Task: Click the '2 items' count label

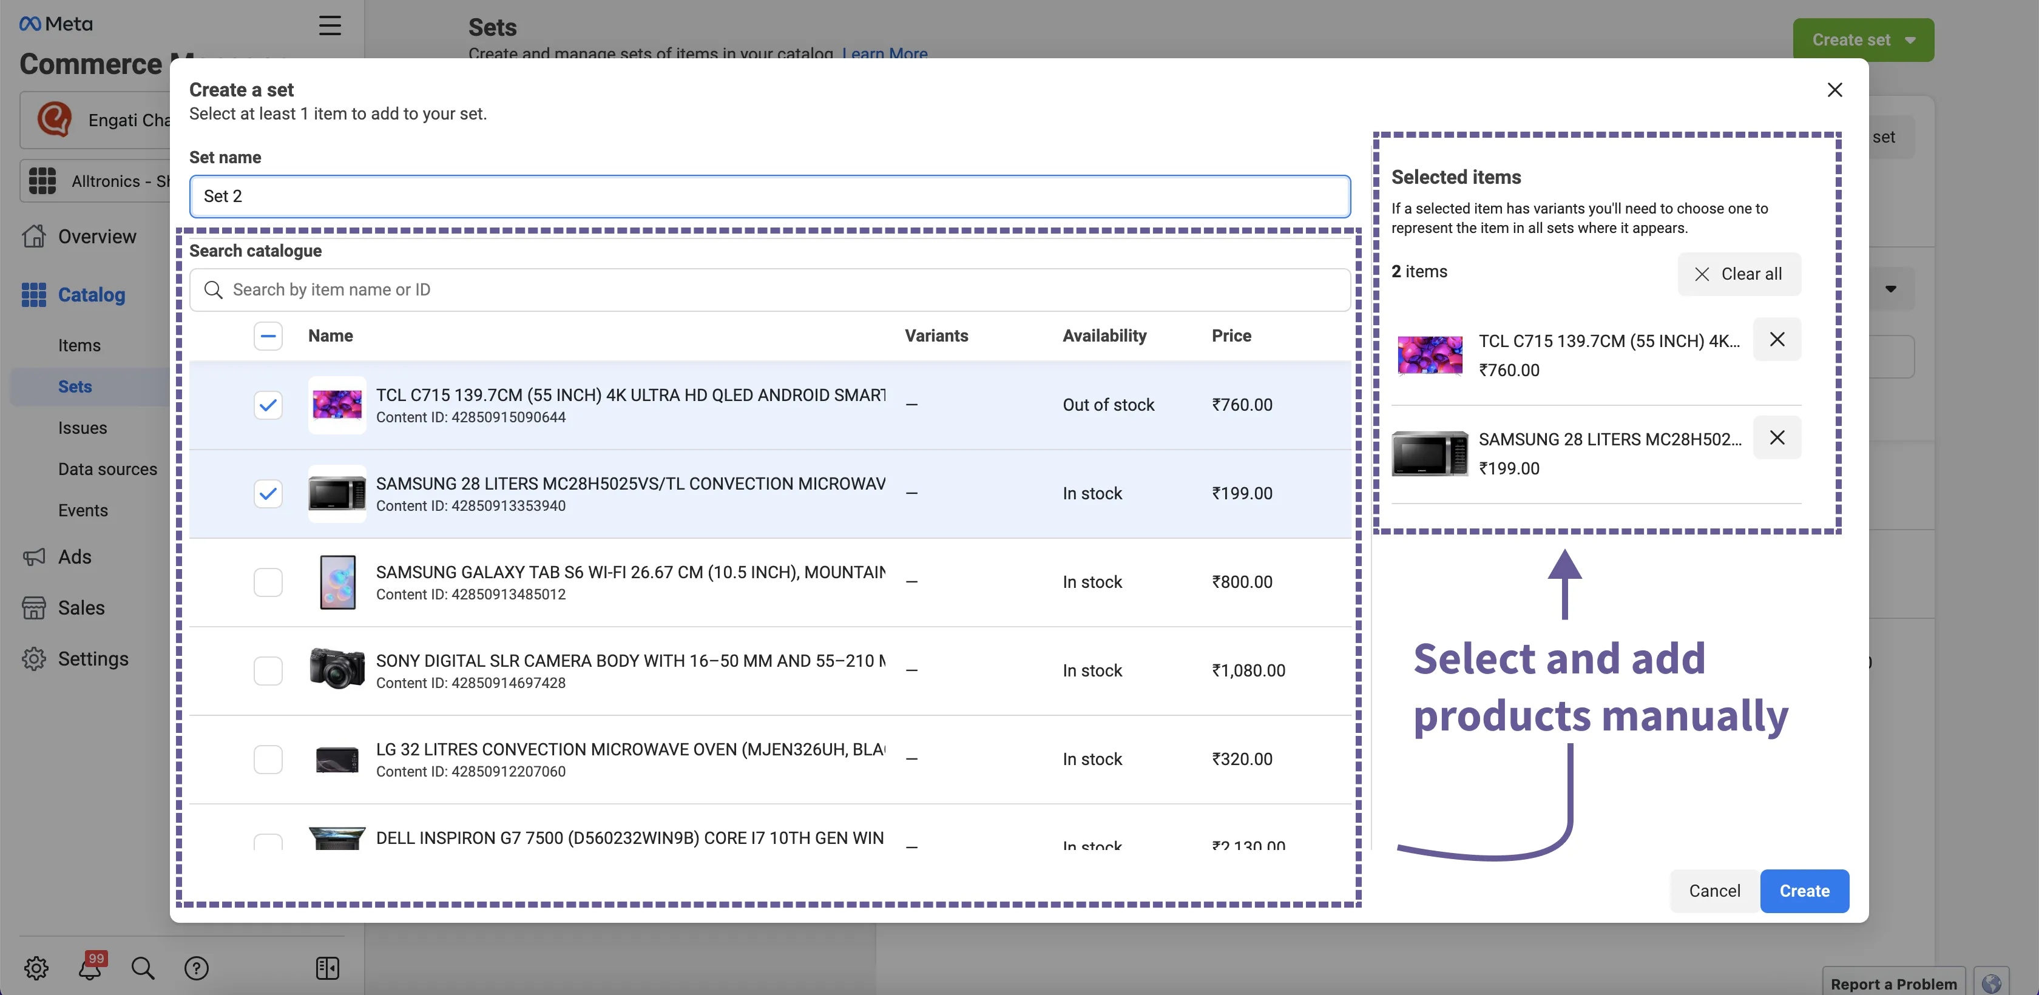Action: click(1419, 272)
